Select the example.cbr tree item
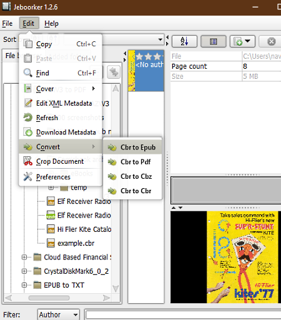 (76, 243)
